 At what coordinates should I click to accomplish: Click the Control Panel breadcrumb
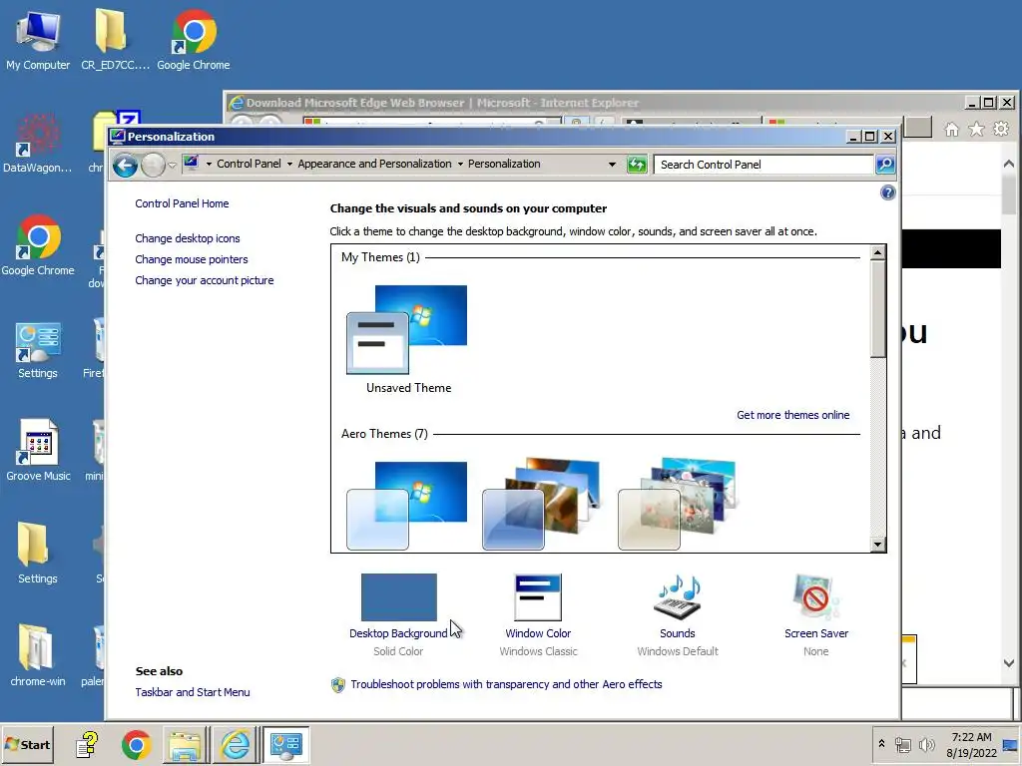point(249,164)
